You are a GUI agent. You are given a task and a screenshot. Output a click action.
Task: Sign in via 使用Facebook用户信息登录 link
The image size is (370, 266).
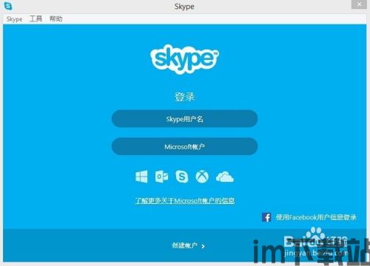(316, 217)
